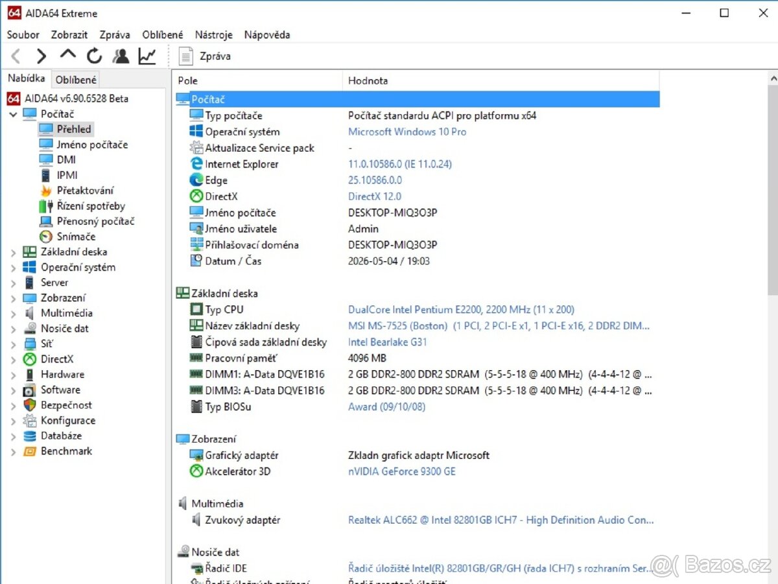Click the graph statistics icon in toolbar
This screenshot has width=778, height=584.
(147, 56)
